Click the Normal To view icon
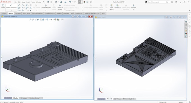Image resolution: width=191 pixels, height=103 pixels. click(133, 7)
